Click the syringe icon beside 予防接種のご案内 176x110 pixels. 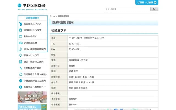[21, 68]
